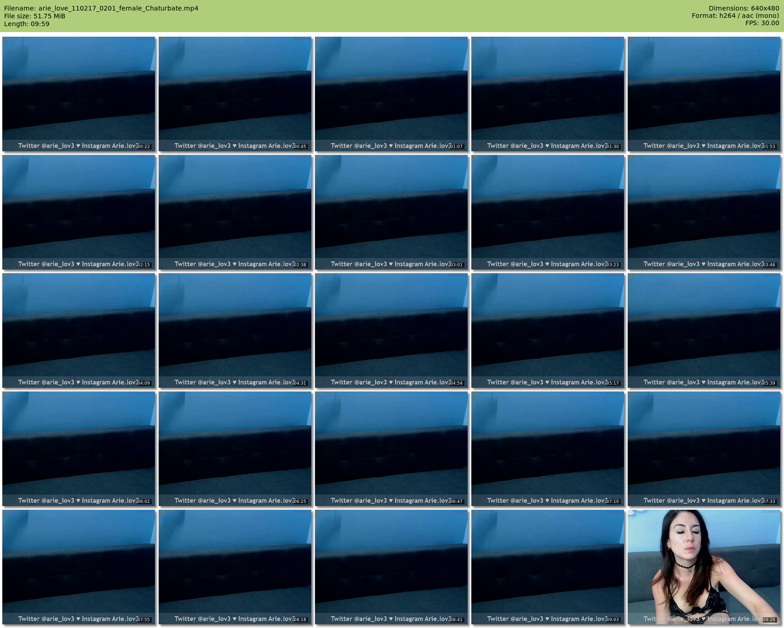Select the 06:47 thumbnail

[391, 449]
